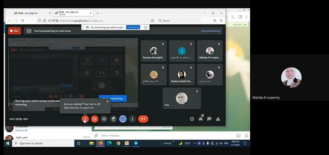Image resolution: width=329 pixels, height=155 pixels.
Task: Open the in-call chat panel
Action: tap(209, 119)
